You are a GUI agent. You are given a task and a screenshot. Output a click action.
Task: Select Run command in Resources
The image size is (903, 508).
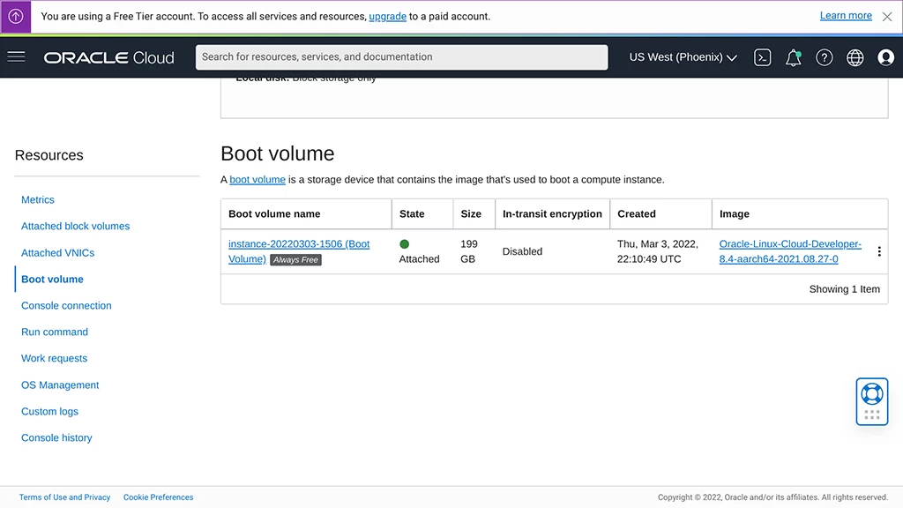pos(55,332)
